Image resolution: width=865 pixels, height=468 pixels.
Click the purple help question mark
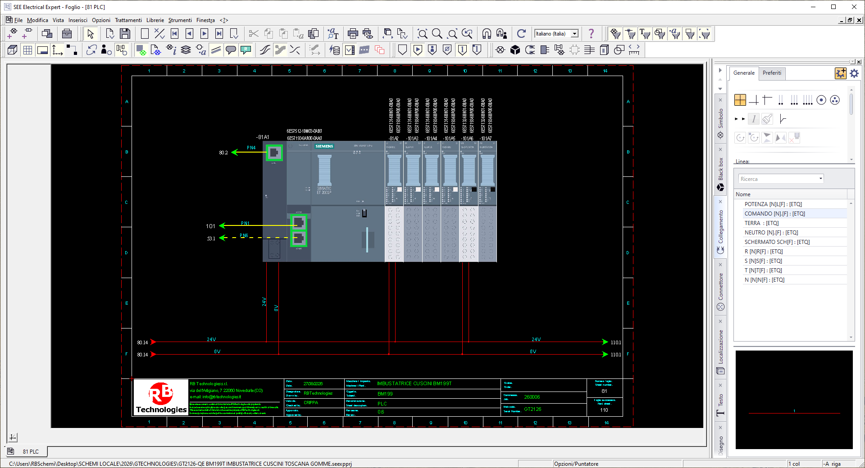(x=591, y=34)
